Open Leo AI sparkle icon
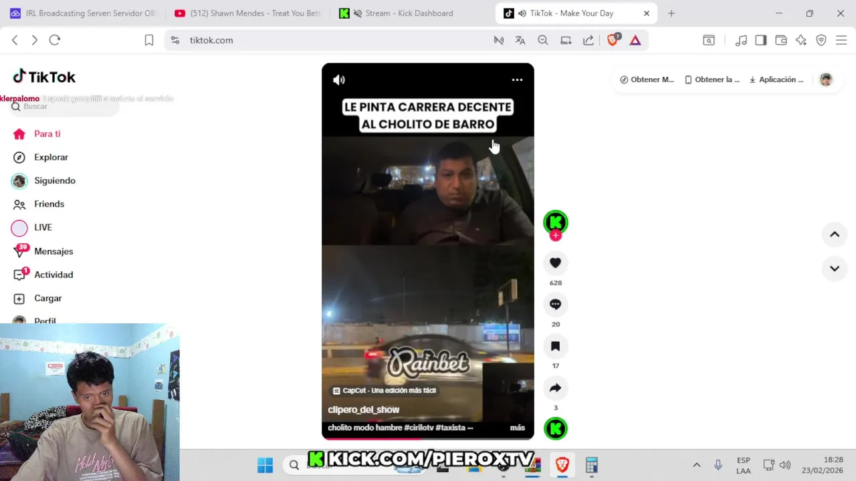This screenshot has width=856, height=481. click(801, 40)
